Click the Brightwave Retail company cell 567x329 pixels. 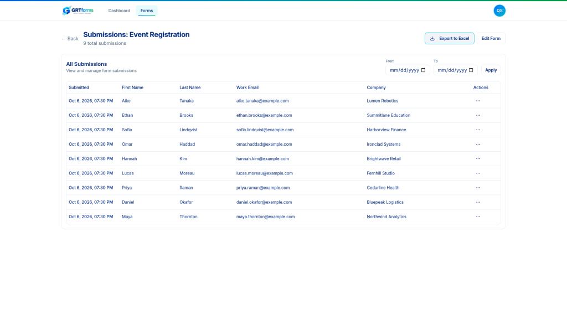(384, 159)
